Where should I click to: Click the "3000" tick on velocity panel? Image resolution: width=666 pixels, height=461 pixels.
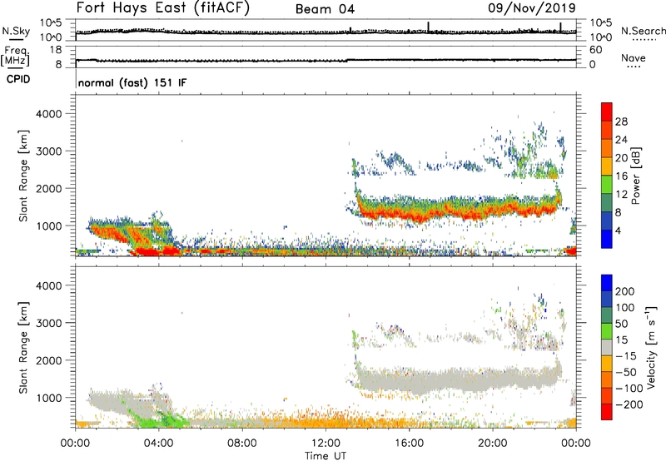49,323
